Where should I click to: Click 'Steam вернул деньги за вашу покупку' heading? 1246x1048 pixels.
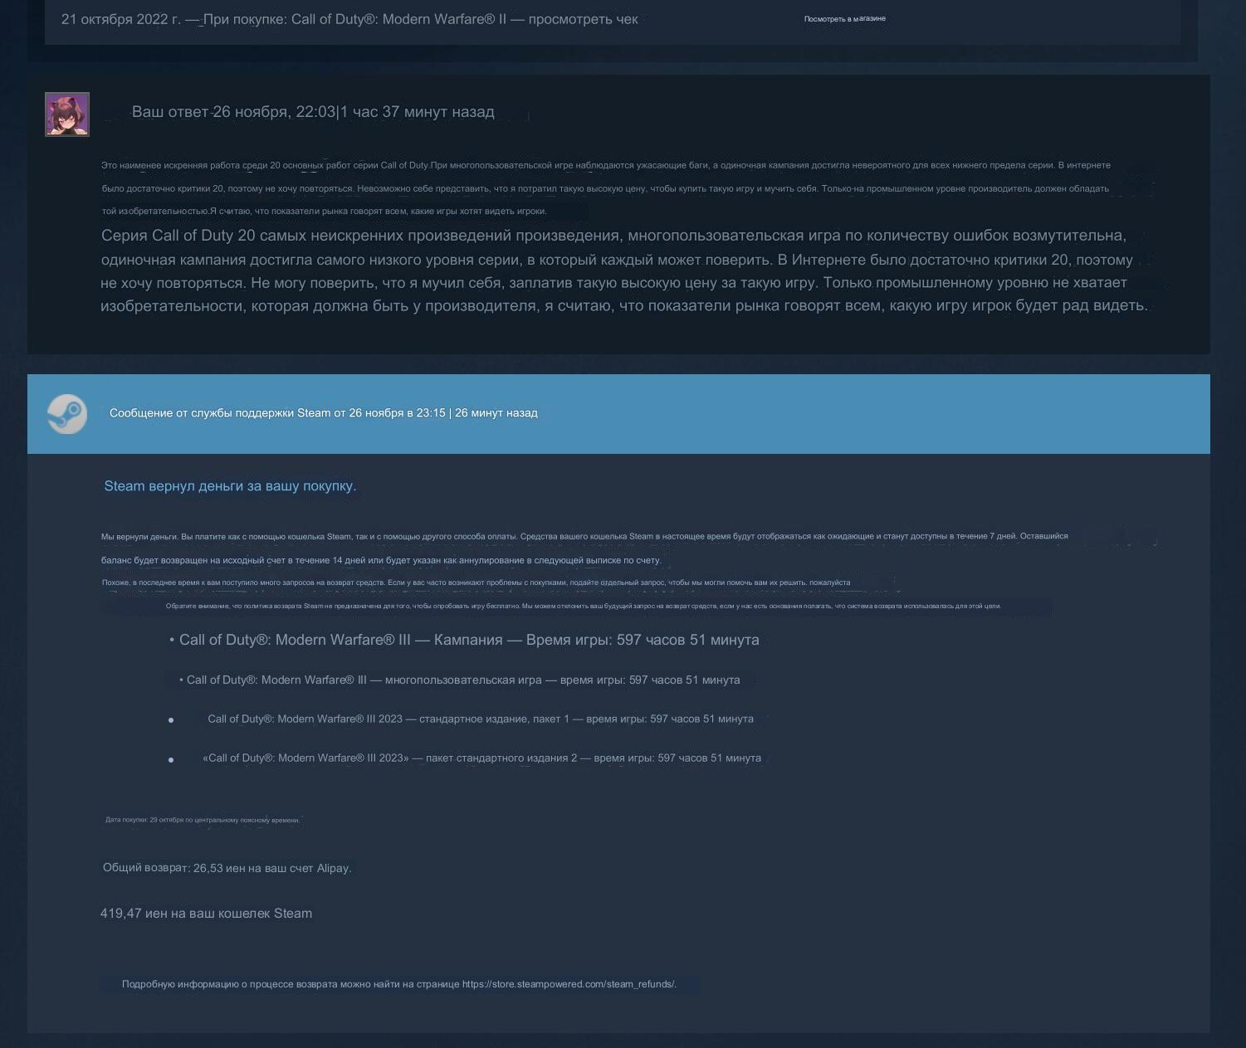click(x=230, y=486)
